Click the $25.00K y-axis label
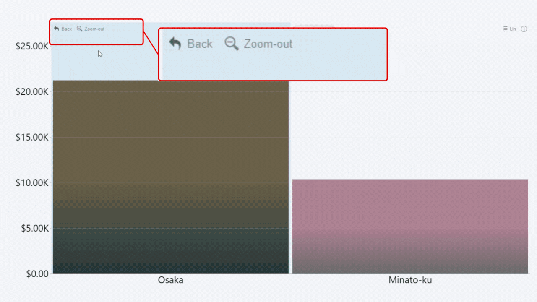Viewport: 537px width, 302px height. (x=32, y=46)
